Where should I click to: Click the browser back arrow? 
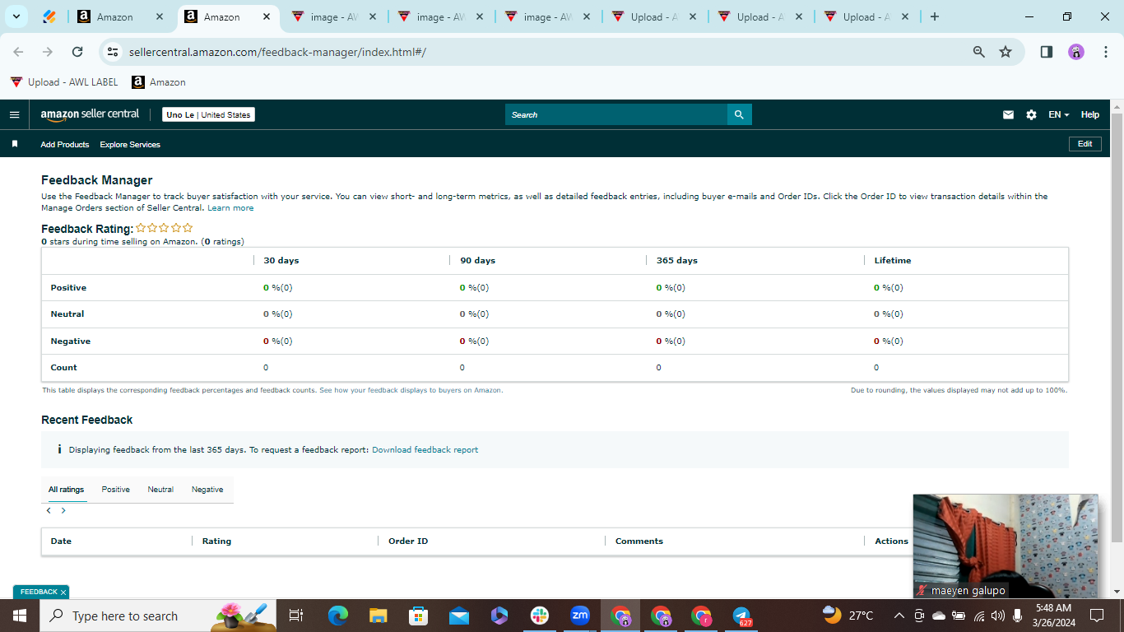tap(18, 52)
